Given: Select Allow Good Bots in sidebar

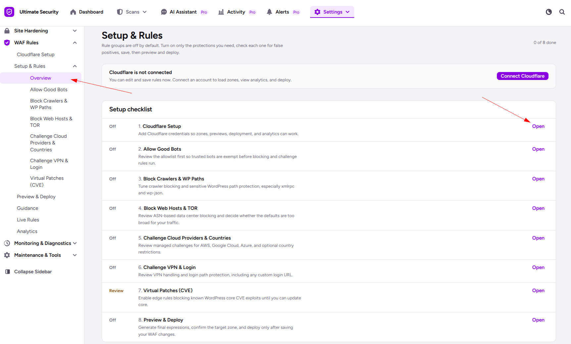Looking at the screenshot, I should [x=49, y=90].
